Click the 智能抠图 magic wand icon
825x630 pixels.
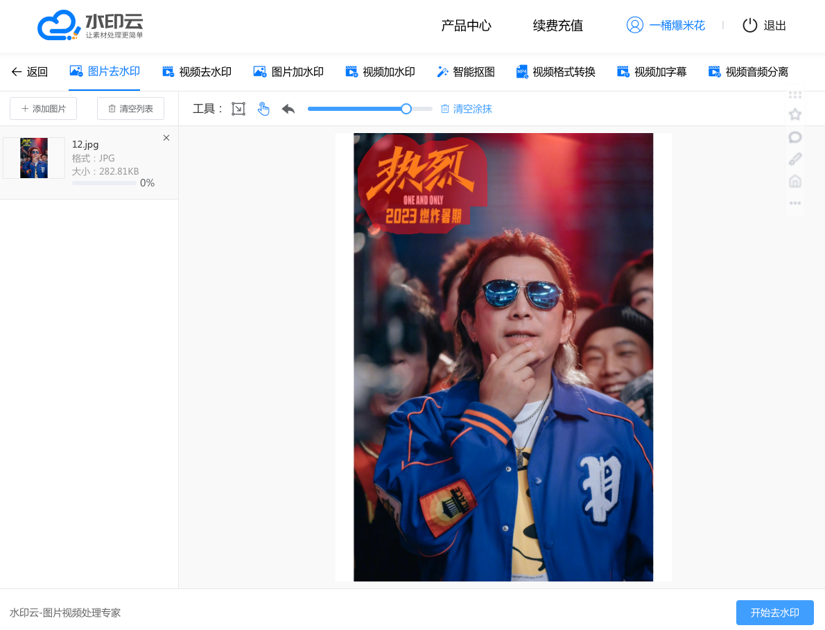click(442, 71)
